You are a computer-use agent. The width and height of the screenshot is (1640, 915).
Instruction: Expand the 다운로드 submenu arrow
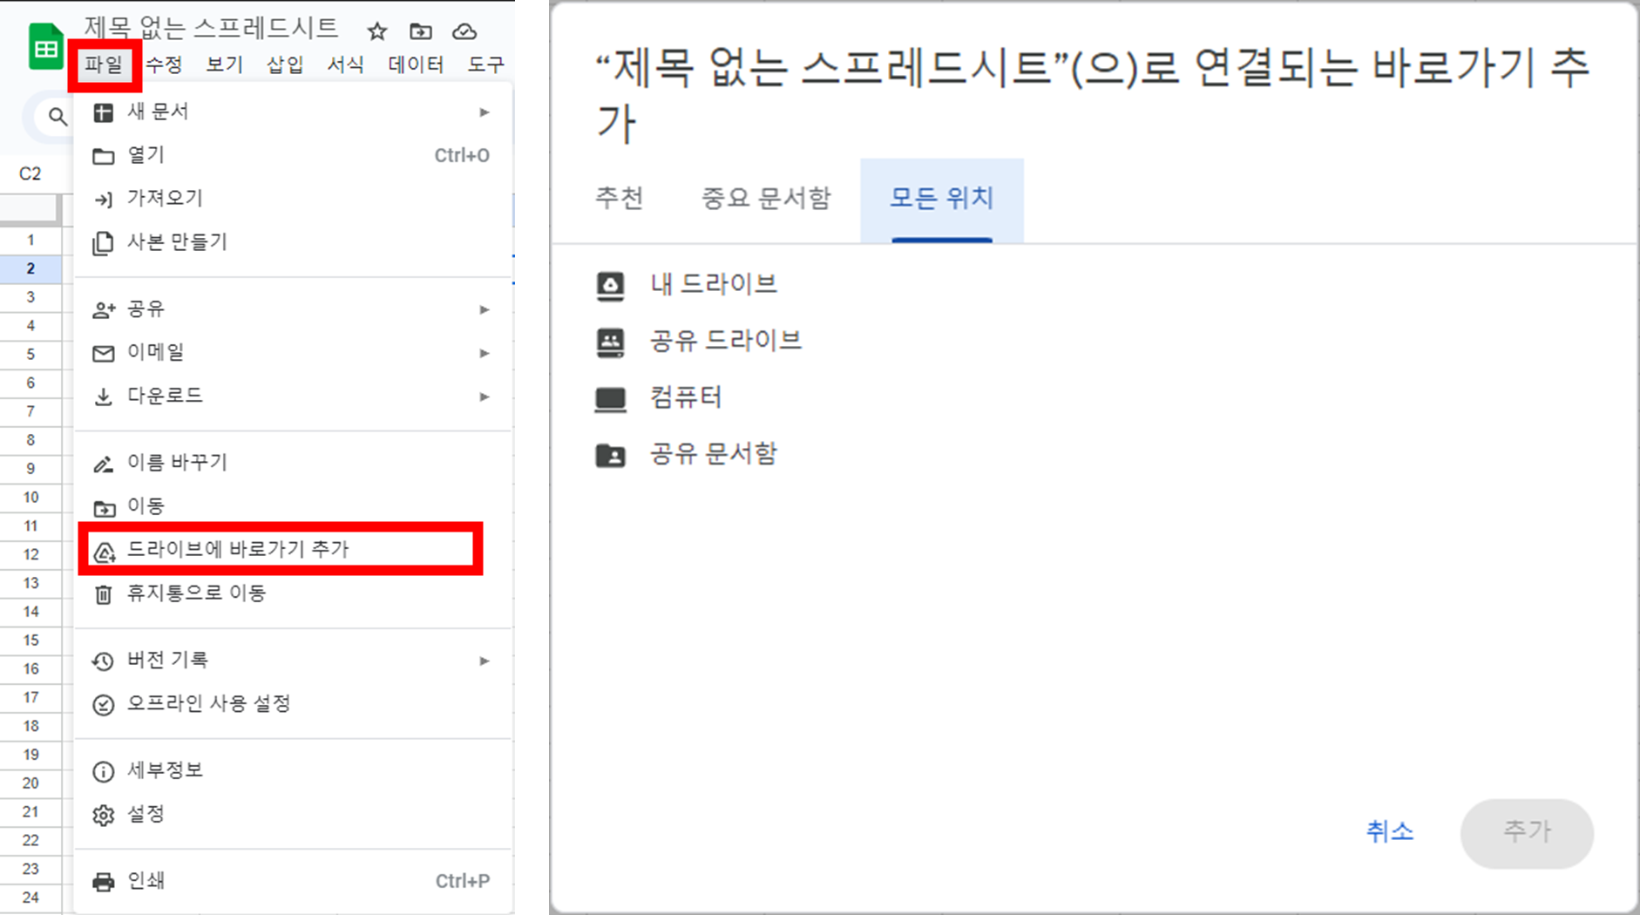click(x=485, y=396)
